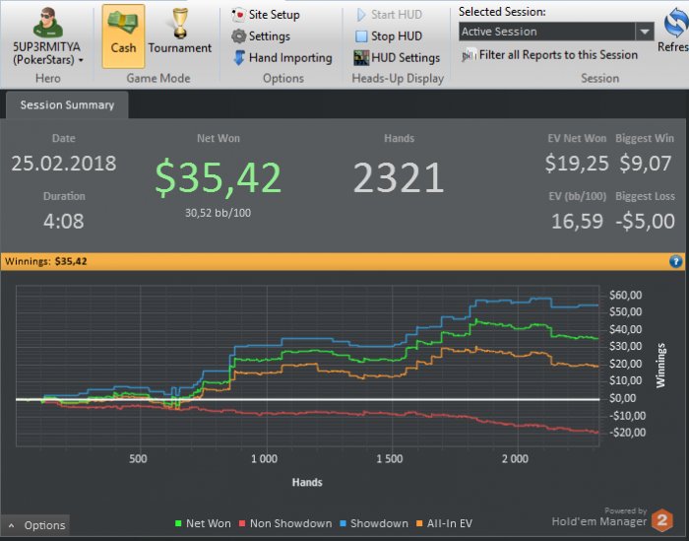689x541 pixels.
Task: Expand the Options panel at bottom
Action: pyautogui.click(x=35, y=525)
